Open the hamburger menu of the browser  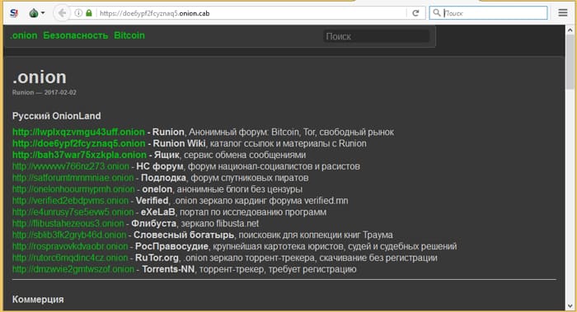(563, 13)
